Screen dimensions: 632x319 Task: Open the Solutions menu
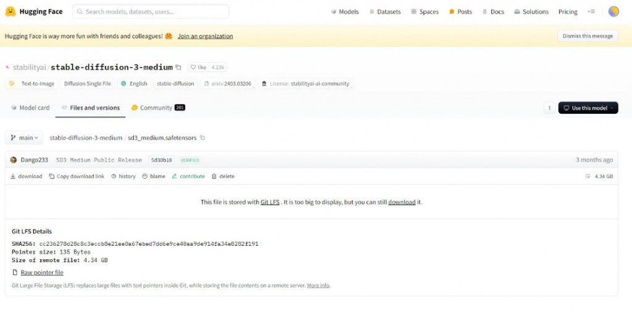[x=531, y=12]
